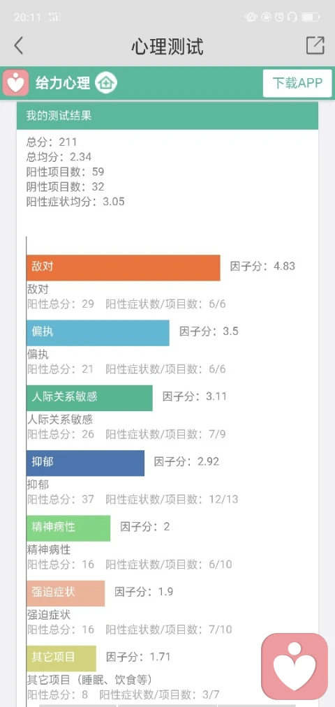Tap the green 人际关系敏感 bar

pos(89,398)
